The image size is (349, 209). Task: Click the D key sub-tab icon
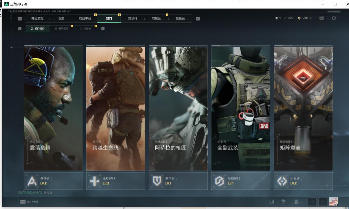pos(103,29)
